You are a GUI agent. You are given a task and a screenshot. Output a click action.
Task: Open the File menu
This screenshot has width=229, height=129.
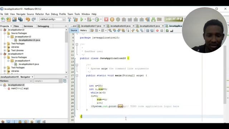[x=1, y=14]
